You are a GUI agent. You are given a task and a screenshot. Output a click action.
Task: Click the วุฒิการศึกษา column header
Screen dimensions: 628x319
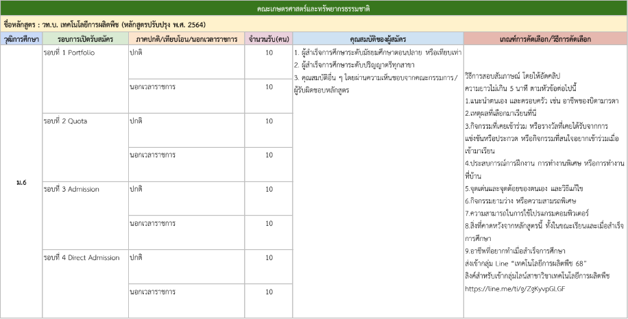pyautogui.click(x=21, y=39)
